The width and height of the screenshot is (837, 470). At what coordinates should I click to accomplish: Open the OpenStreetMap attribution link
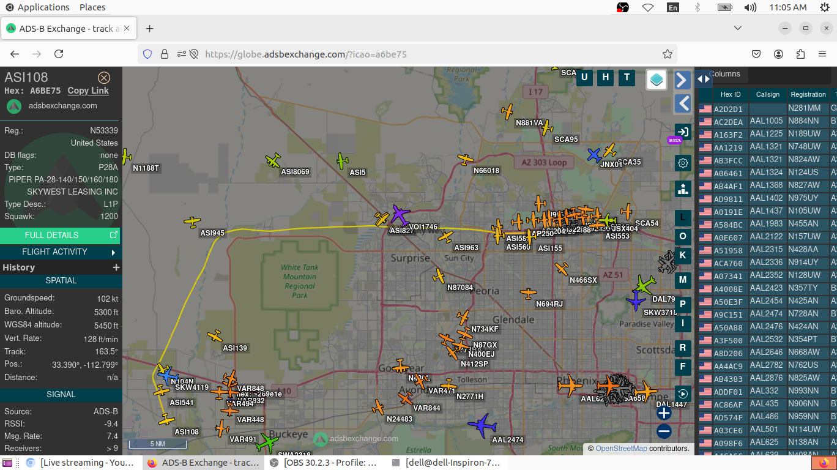click(x=621, y=449)
